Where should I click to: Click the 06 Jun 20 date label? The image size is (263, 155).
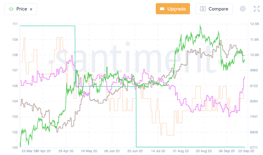[x=112, y=151]
